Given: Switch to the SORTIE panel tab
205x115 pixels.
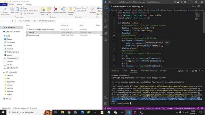Looking at the screenshot, I should (x=125, y=71).
